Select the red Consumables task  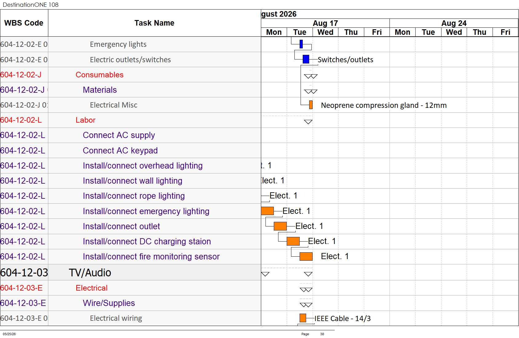tap(99, 75)
